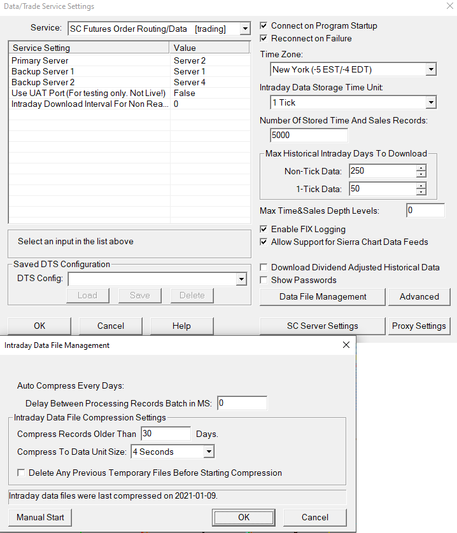Screen dimensions: 457x533
Task: Click Compress Records Older Than days field
Action: coord(166,434)
